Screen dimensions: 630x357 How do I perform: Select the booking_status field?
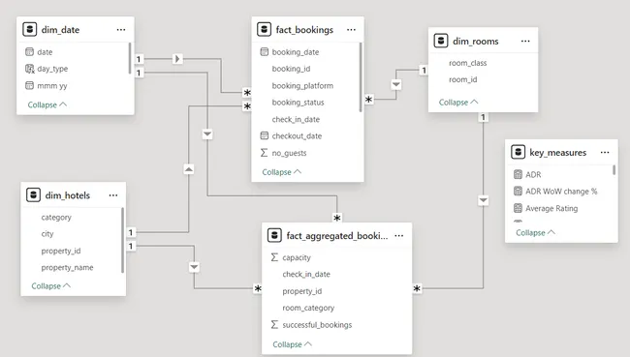298,103
